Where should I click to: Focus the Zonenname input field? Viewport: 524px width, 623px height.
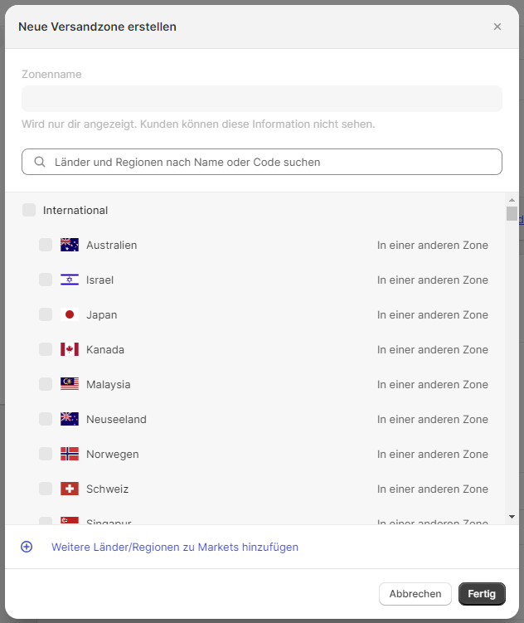(x=262, y=99)
